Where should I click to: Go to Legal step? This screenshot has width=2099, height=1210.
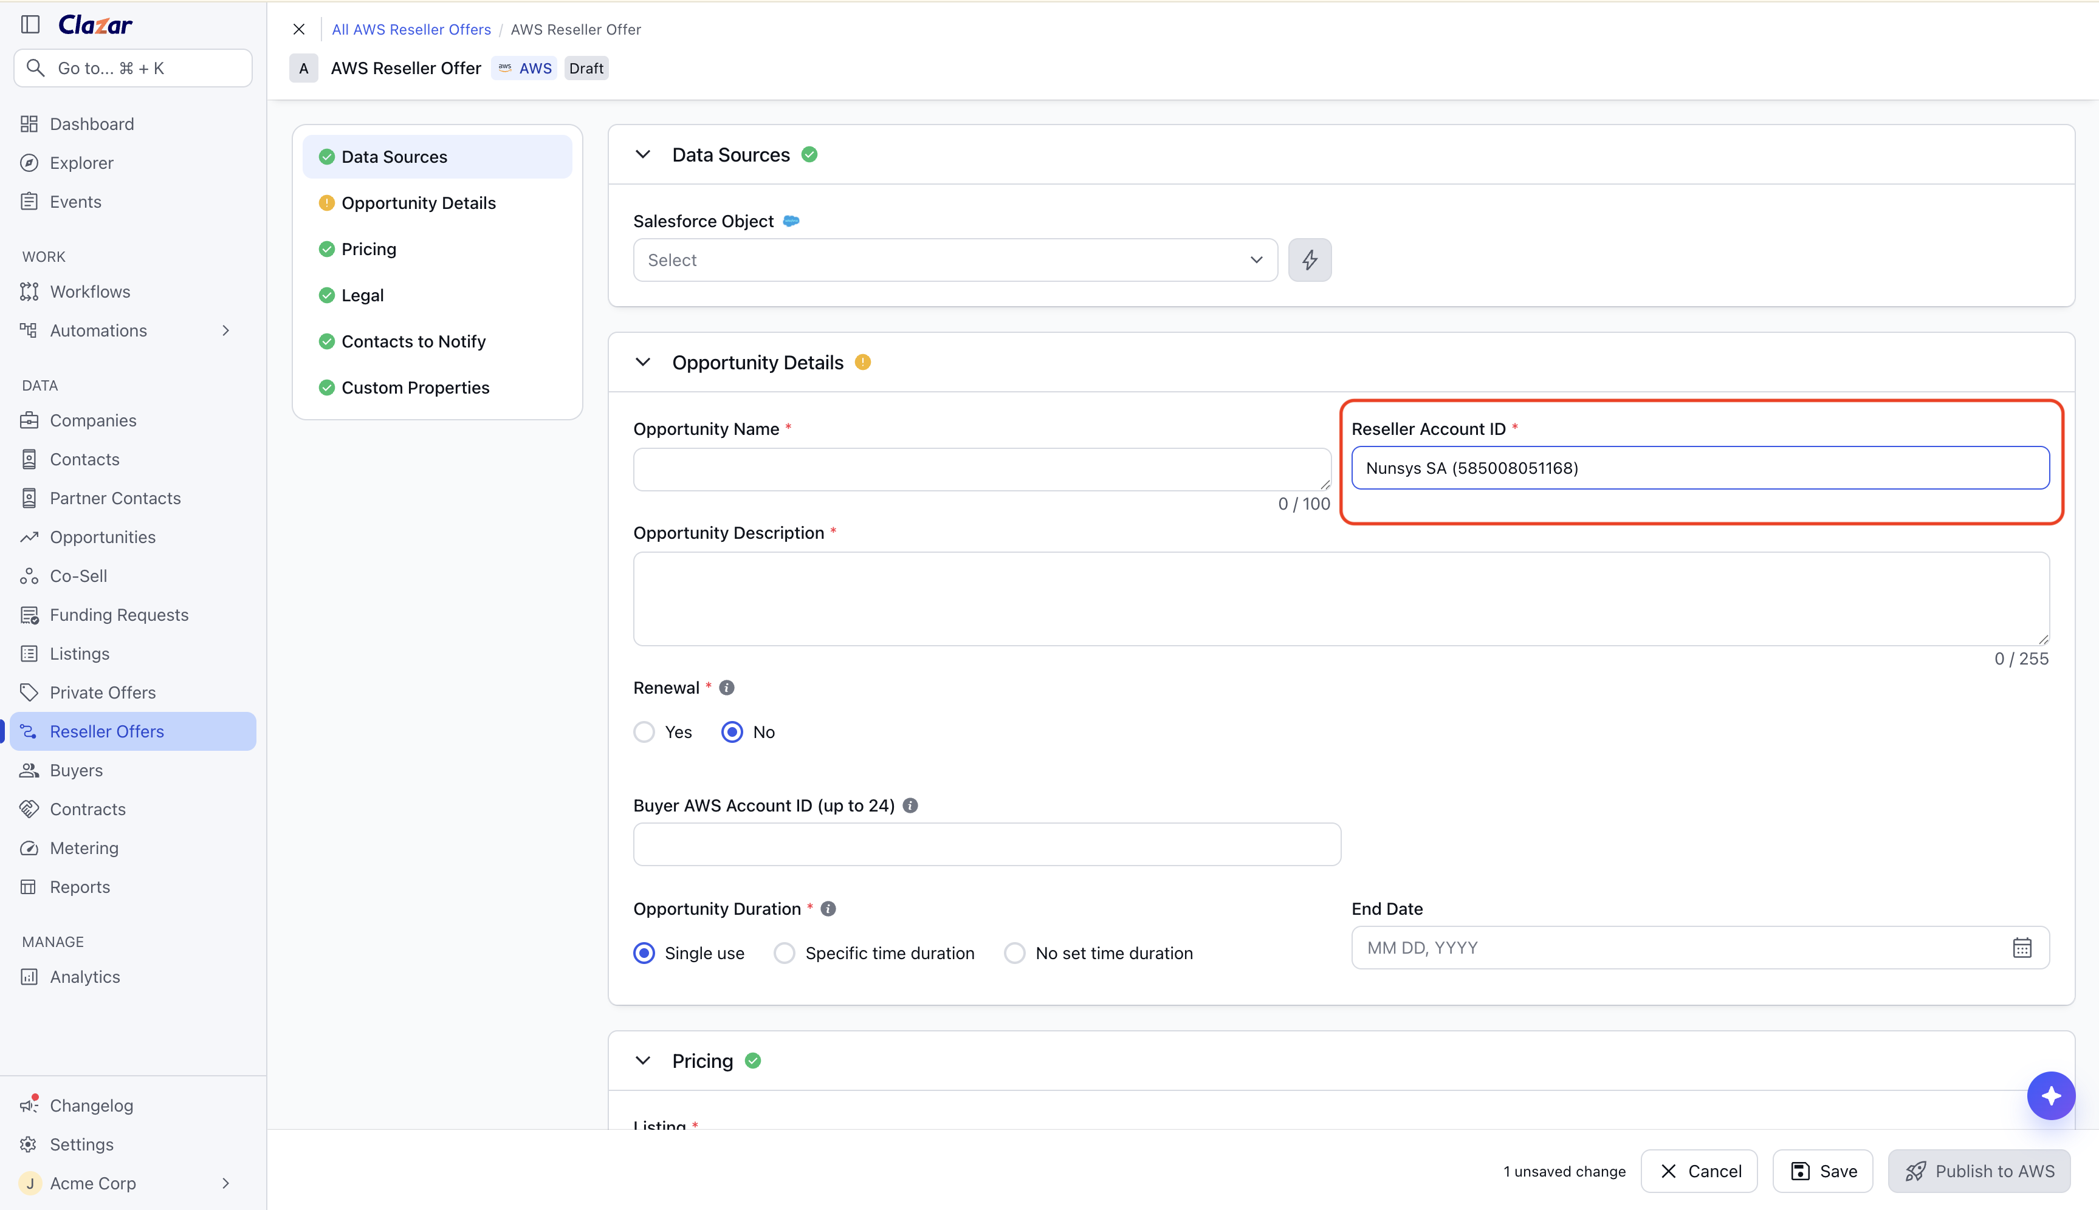tap(438, 295)
